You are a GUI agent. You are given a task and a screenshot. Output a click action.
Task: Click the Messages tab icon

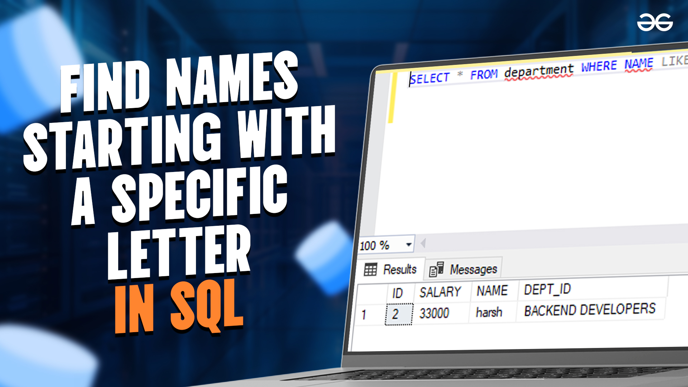(x=436, y=269)
